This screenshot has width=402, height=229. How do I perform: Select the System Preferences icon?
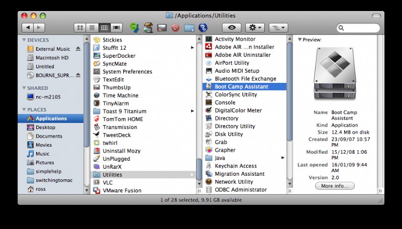pyautogui.click(x=96, y=71)
